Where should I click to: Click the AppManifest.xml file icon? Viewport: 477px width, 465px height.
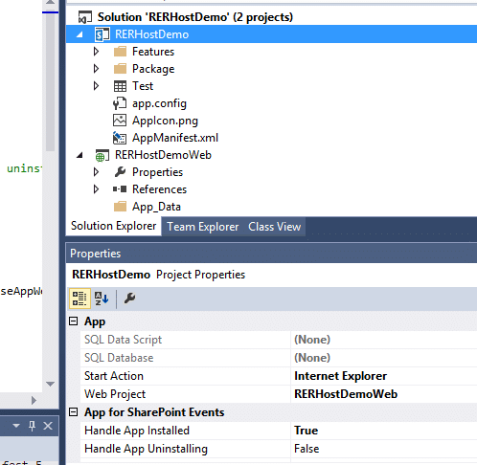[x=120, y=138]
